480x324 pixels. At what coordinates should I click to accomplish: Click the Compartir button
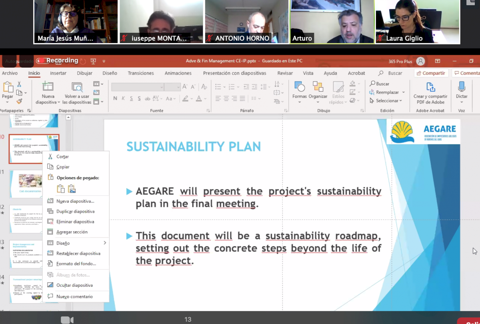point(430,73)
